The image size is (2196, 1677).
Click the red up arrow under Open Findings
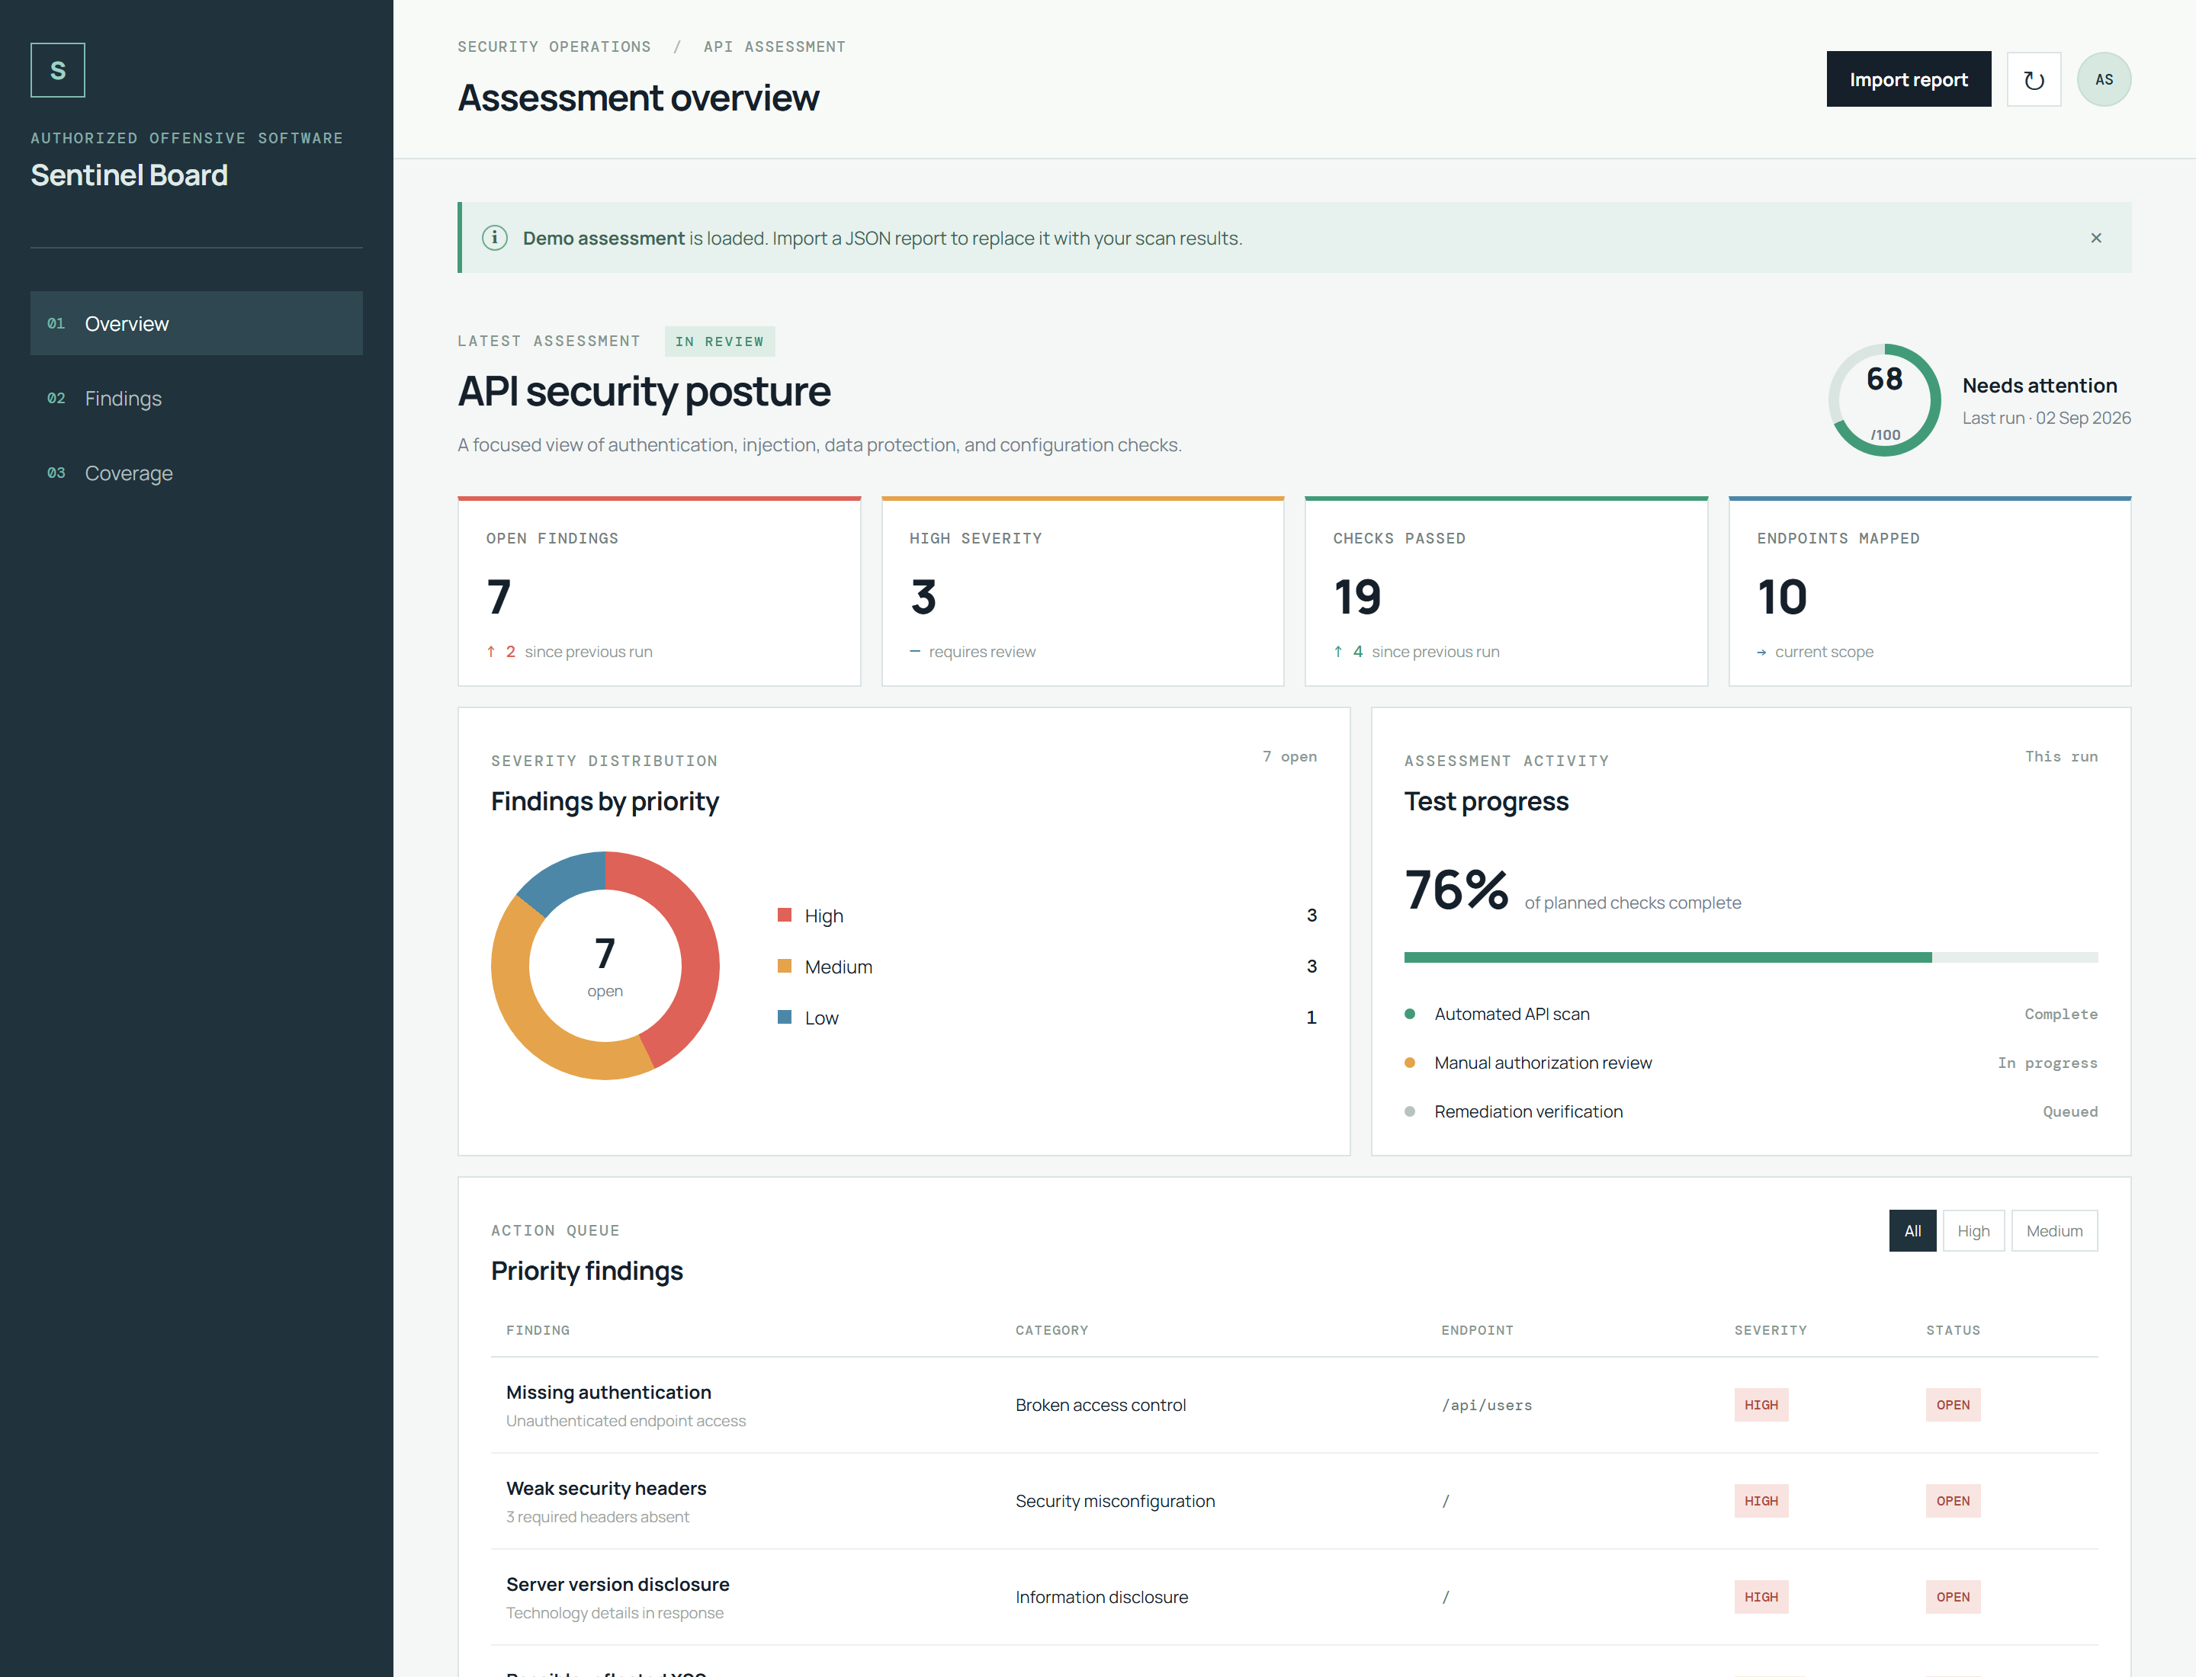tap(491, 652)
